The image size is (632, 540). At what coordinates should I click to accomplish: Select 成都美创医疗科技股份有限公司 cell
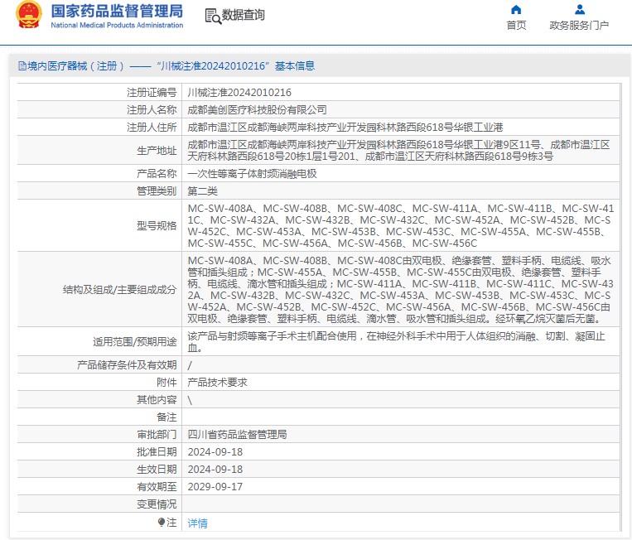[257, 110]
